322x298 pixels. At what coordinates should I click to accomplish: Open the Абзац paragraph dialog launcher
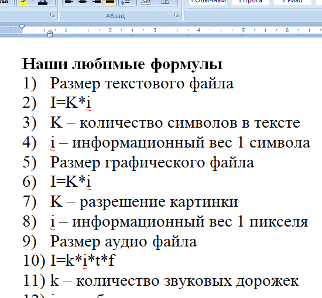(176, 15)
